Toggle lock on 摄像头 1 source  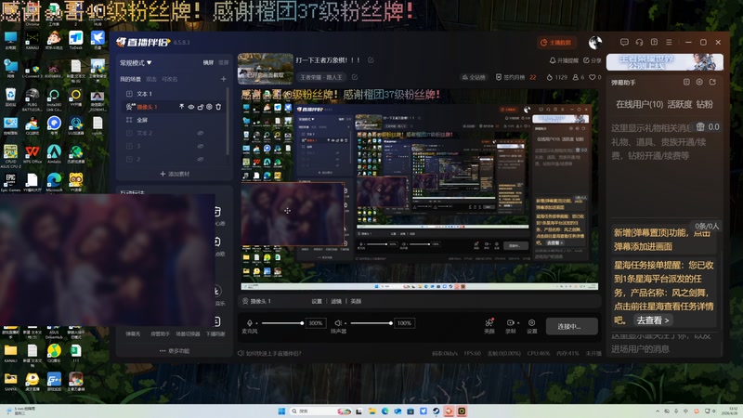point(200,107)
